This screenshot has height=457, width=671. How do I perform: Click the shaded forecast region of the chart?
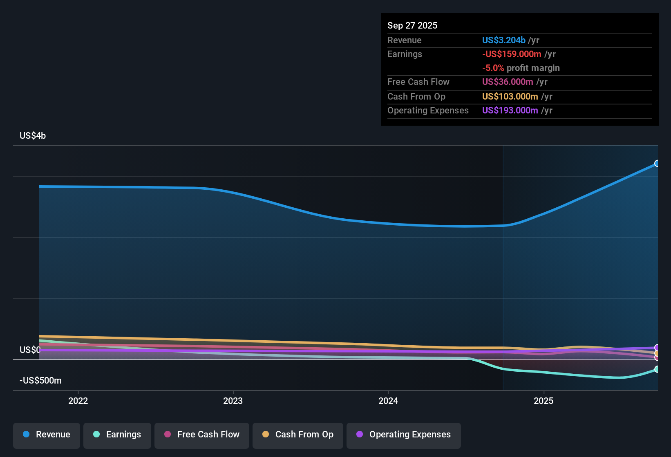[x=580, y=265]
